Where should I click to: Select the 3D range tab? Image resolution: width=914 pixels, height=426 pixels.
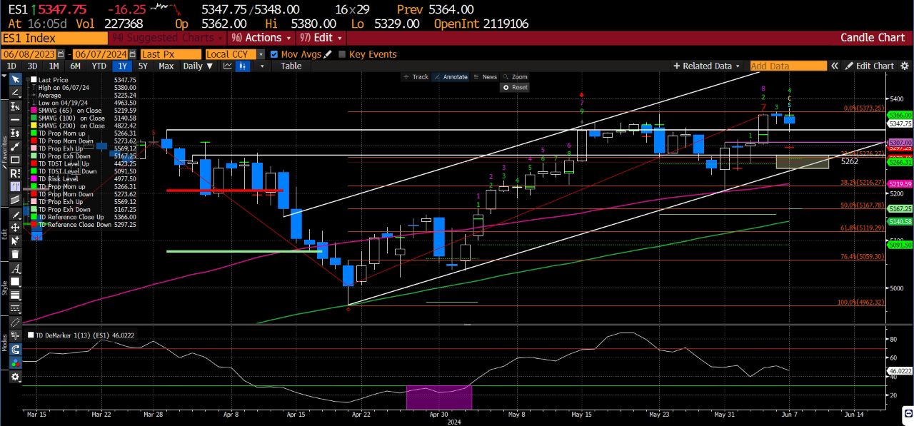pos(32,66)
